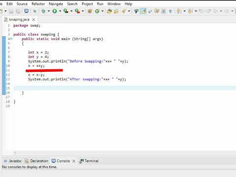Toggle Show Whitespace Characters pilcrow icon

pyautogui.click(x=171, y=11)
